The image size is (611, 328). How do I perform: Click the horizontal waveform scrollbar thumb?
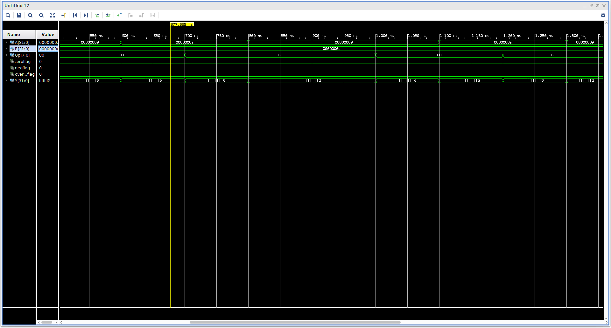295,322
